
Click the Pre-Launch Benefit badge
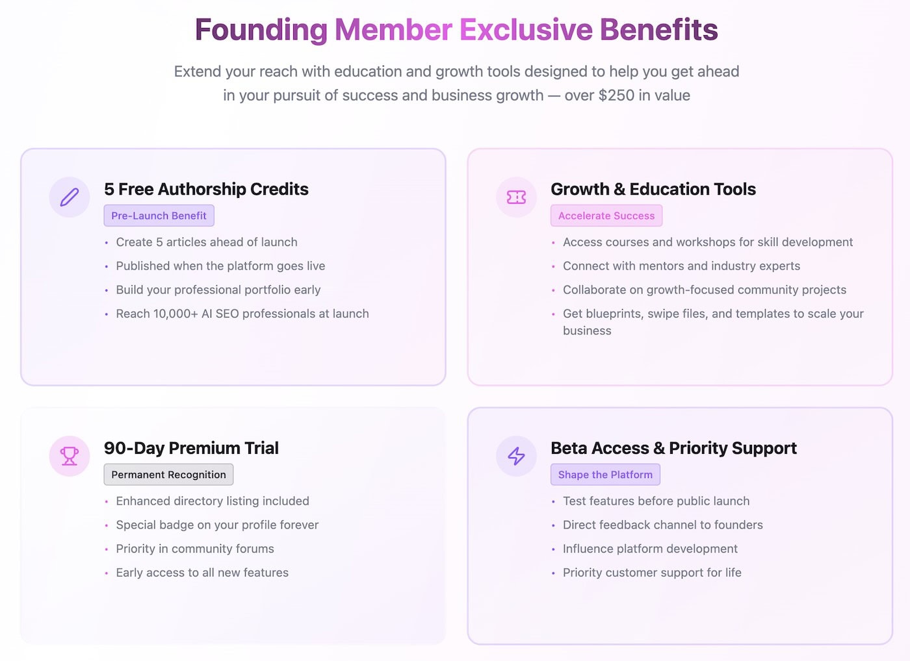pos(159,216)
